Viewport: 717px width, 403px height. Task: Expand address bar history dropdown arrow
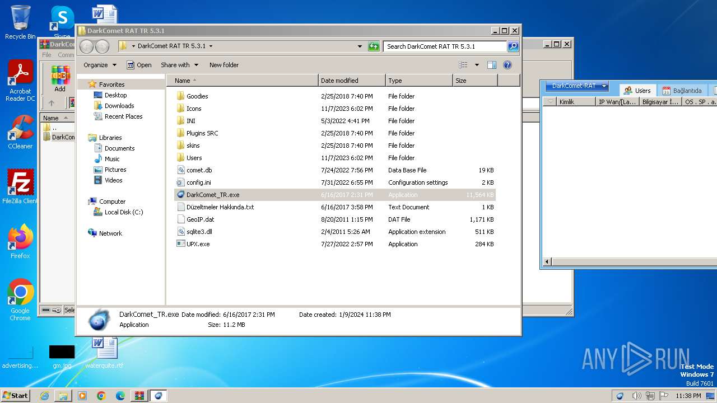coord(360,46)
